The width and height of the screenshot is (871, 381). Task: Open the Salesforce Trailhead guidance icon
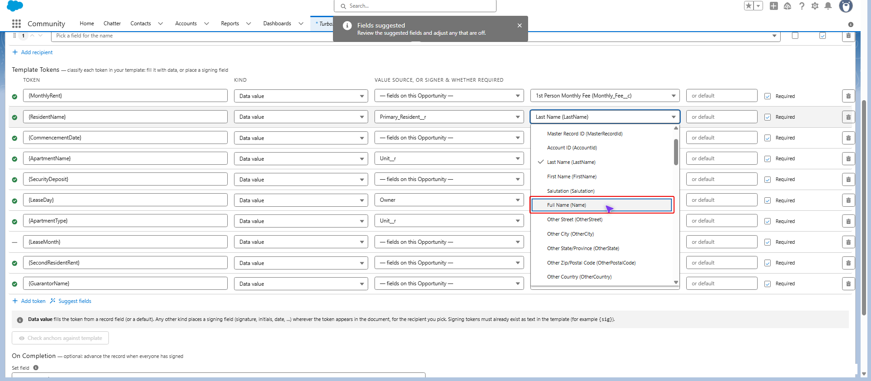(x=787, y=6)
